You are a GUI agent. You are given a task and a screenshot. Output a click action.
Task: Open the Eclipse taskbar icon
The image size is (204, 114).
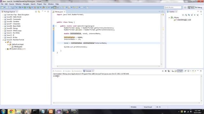pos(59,111)
